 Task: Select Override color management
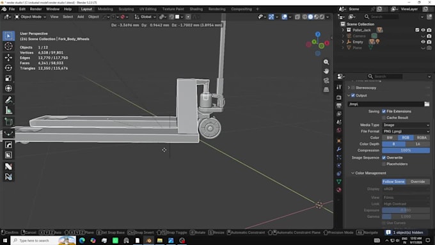(418, 182)
